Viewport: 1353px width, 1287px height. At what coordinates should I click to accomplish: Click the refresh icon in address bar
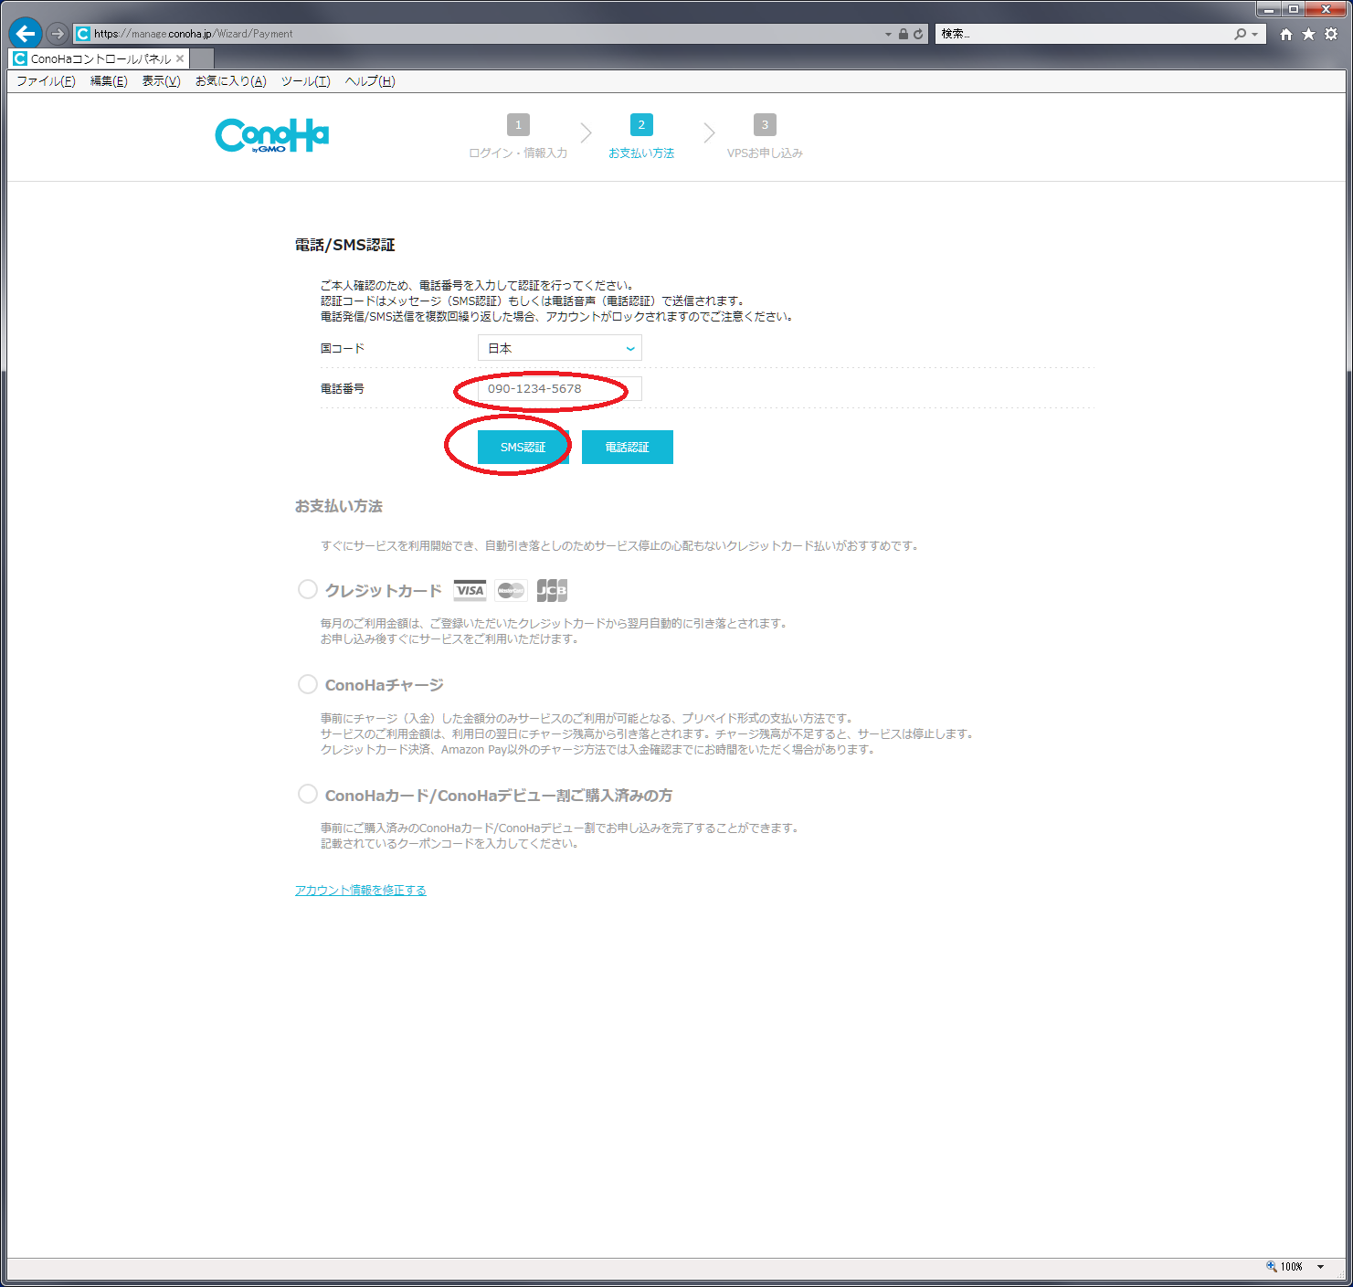(918, 34)
